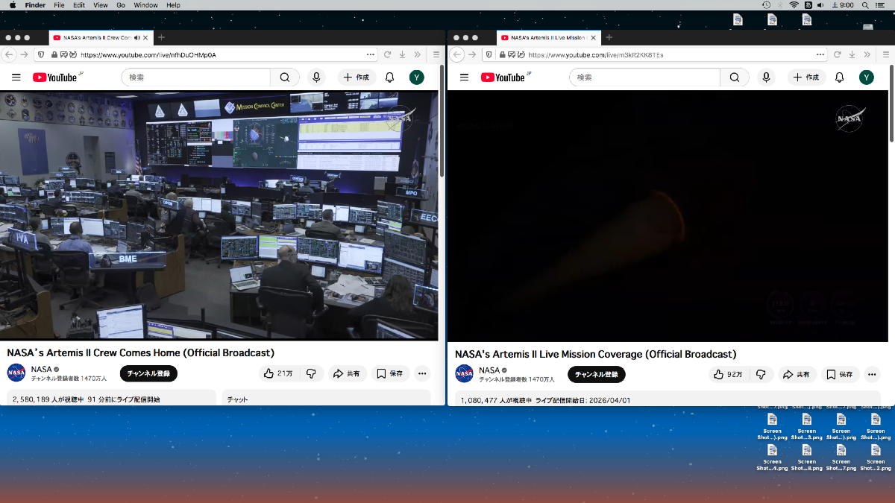
Task: Open the Window menu in menu bar
Action: coord(145,5)
